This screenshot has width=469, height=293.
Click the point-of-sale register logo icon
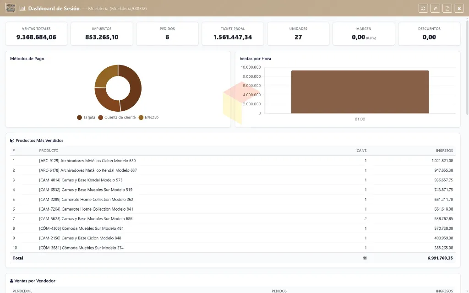[11, 8]
